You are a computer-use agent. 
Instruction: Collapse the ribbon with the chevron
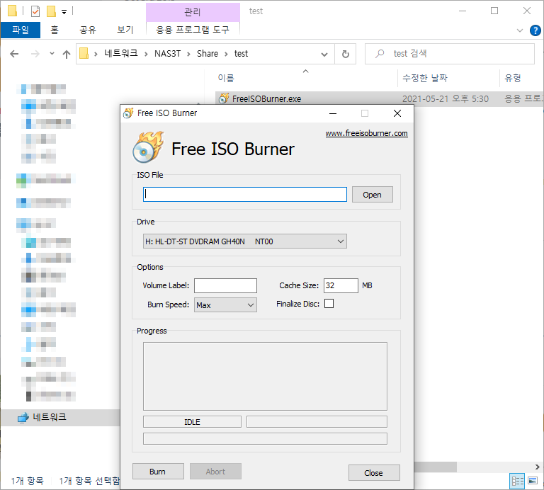pos(519,30)
